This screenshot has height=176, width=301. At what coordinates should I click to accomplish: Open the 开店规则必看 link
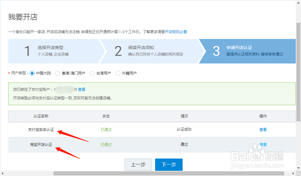[x=176, y=32]
